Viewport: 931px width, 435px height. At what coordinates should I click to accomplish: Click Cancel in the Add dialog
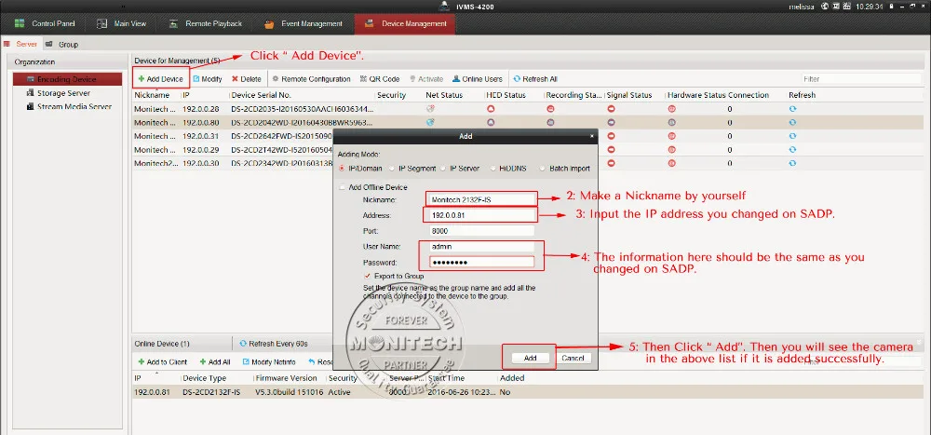pyautogui.click(x=573, y=358)
